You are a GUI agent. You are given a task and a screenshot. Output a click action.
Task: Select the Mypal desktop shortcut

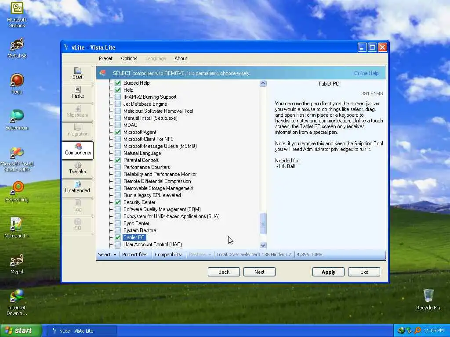point(17,264)
